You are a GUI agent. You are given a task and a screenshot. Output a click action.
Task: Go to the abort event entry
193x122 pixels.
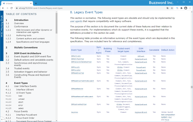(x=21, y=102)
